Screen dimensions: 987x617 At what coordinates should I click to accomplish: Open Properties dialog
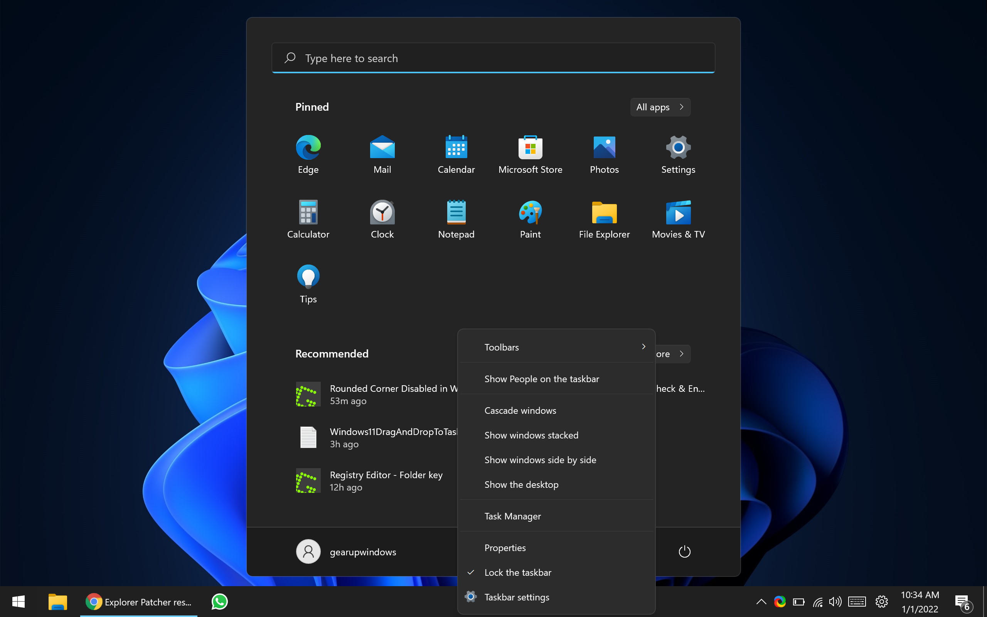505,547
